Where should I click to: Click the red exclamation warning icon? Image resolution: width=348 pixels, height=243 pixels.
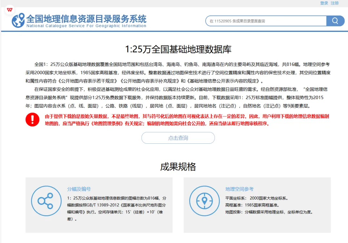[33, 120]
